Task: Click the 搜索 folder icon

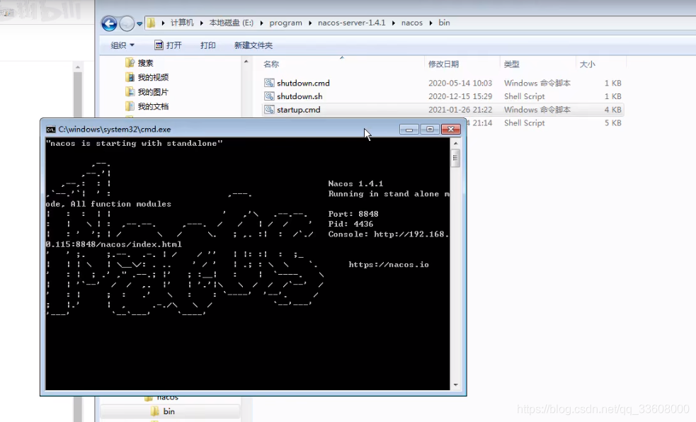Action: tap(130, 62)
